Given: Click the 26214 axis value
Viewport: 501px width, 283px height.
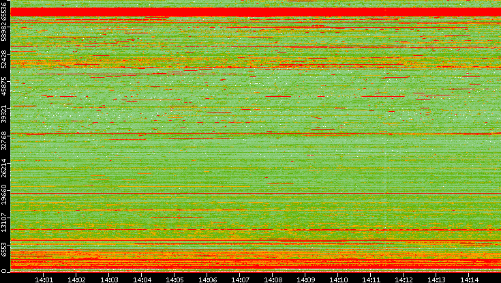Looking at the screenshot, I should click(3, 168).
